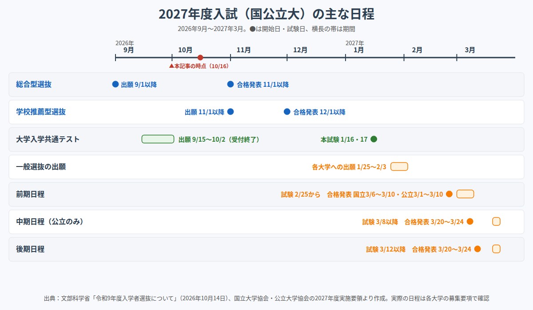Screen dimensions: 533x310
Task: Click the 2026年 year label
Action: click(x=124, y=43)
